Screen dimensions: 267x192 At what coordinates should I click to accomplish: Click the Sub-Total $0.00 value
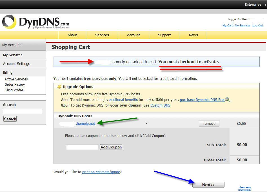coord(242,145)
